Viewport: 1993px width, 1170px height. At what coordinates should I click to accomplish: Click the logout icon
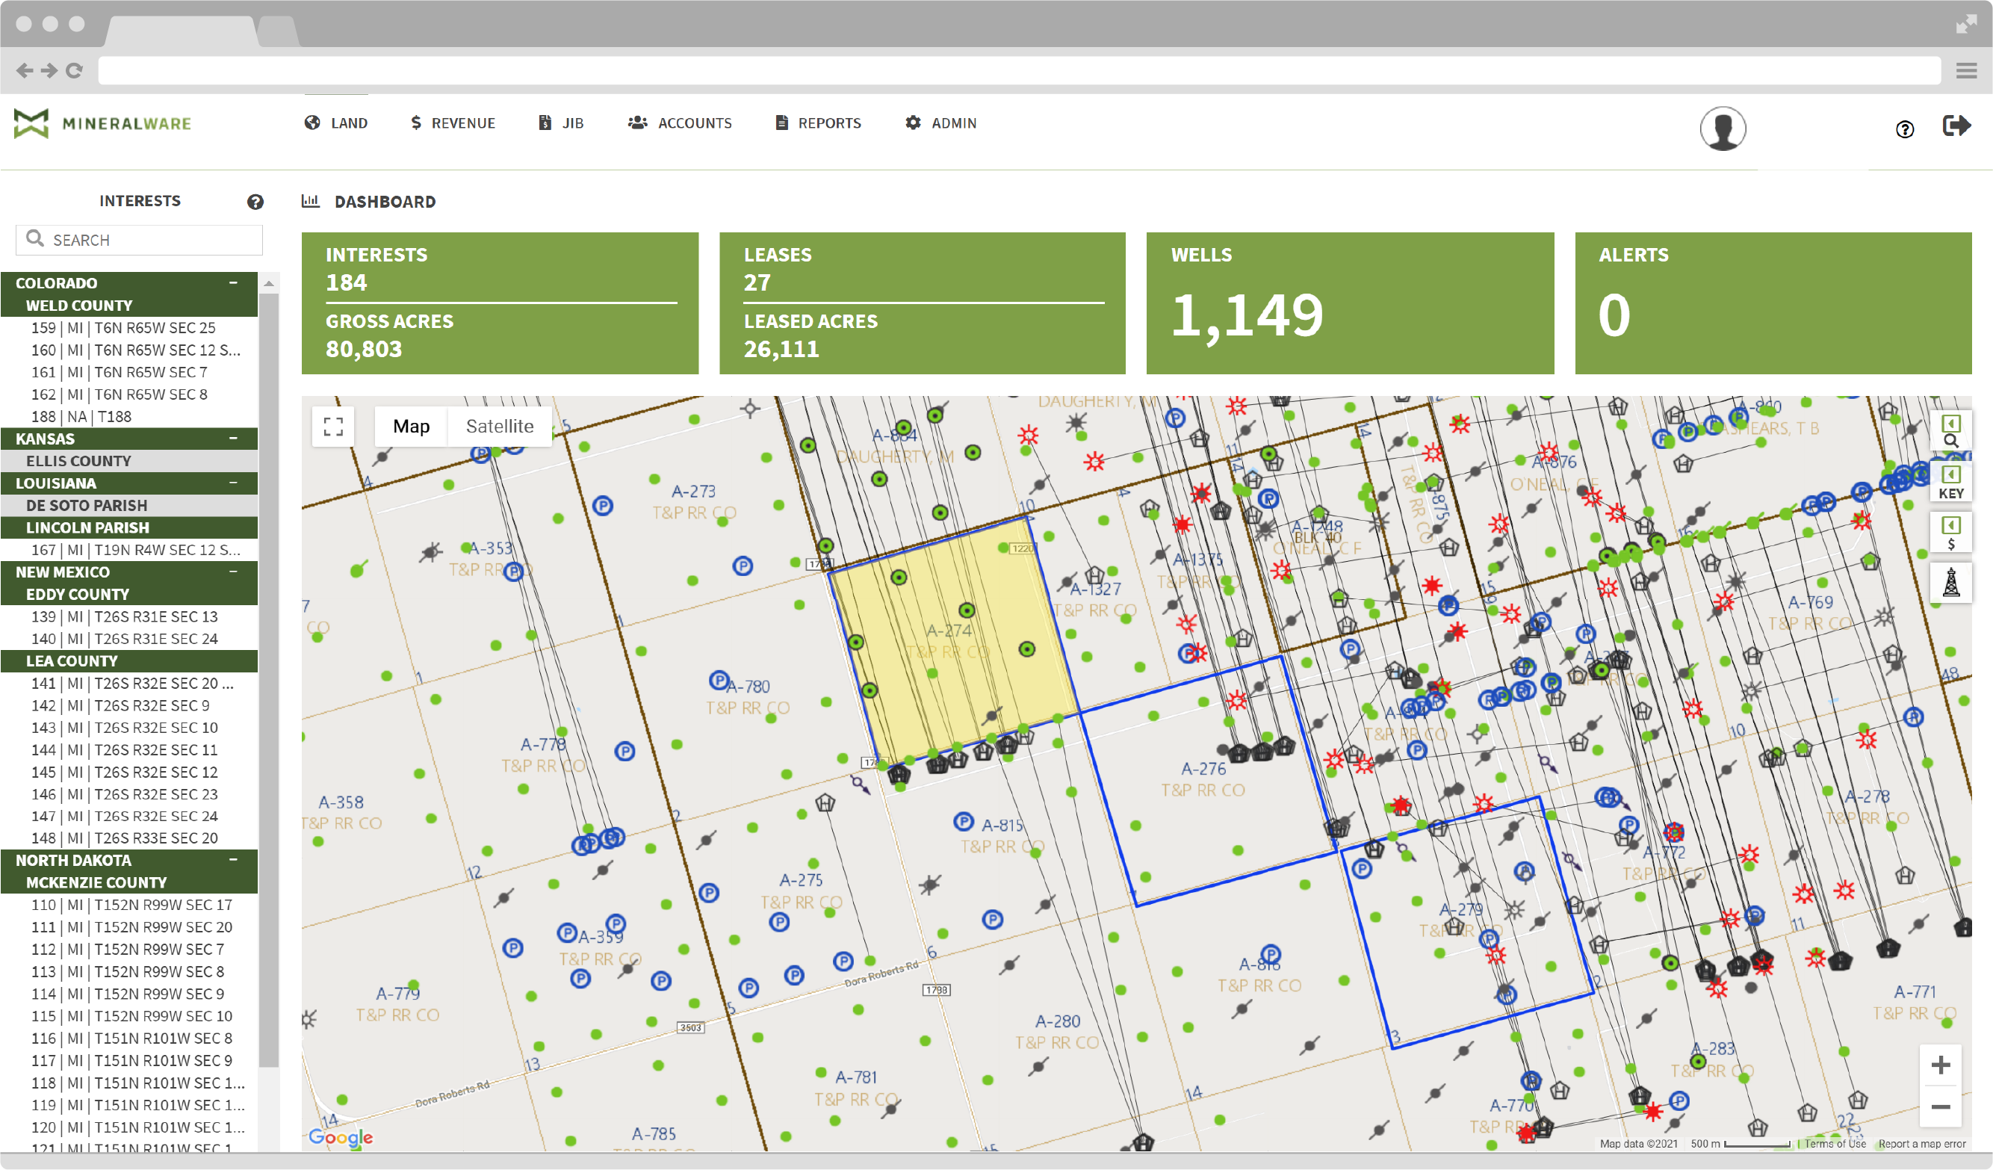click(1956, 125)
